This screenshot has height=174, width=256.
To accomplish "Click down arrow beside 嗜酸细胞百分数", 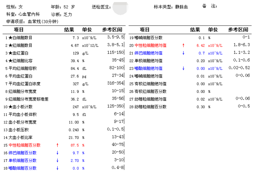I will click(57, 168).
